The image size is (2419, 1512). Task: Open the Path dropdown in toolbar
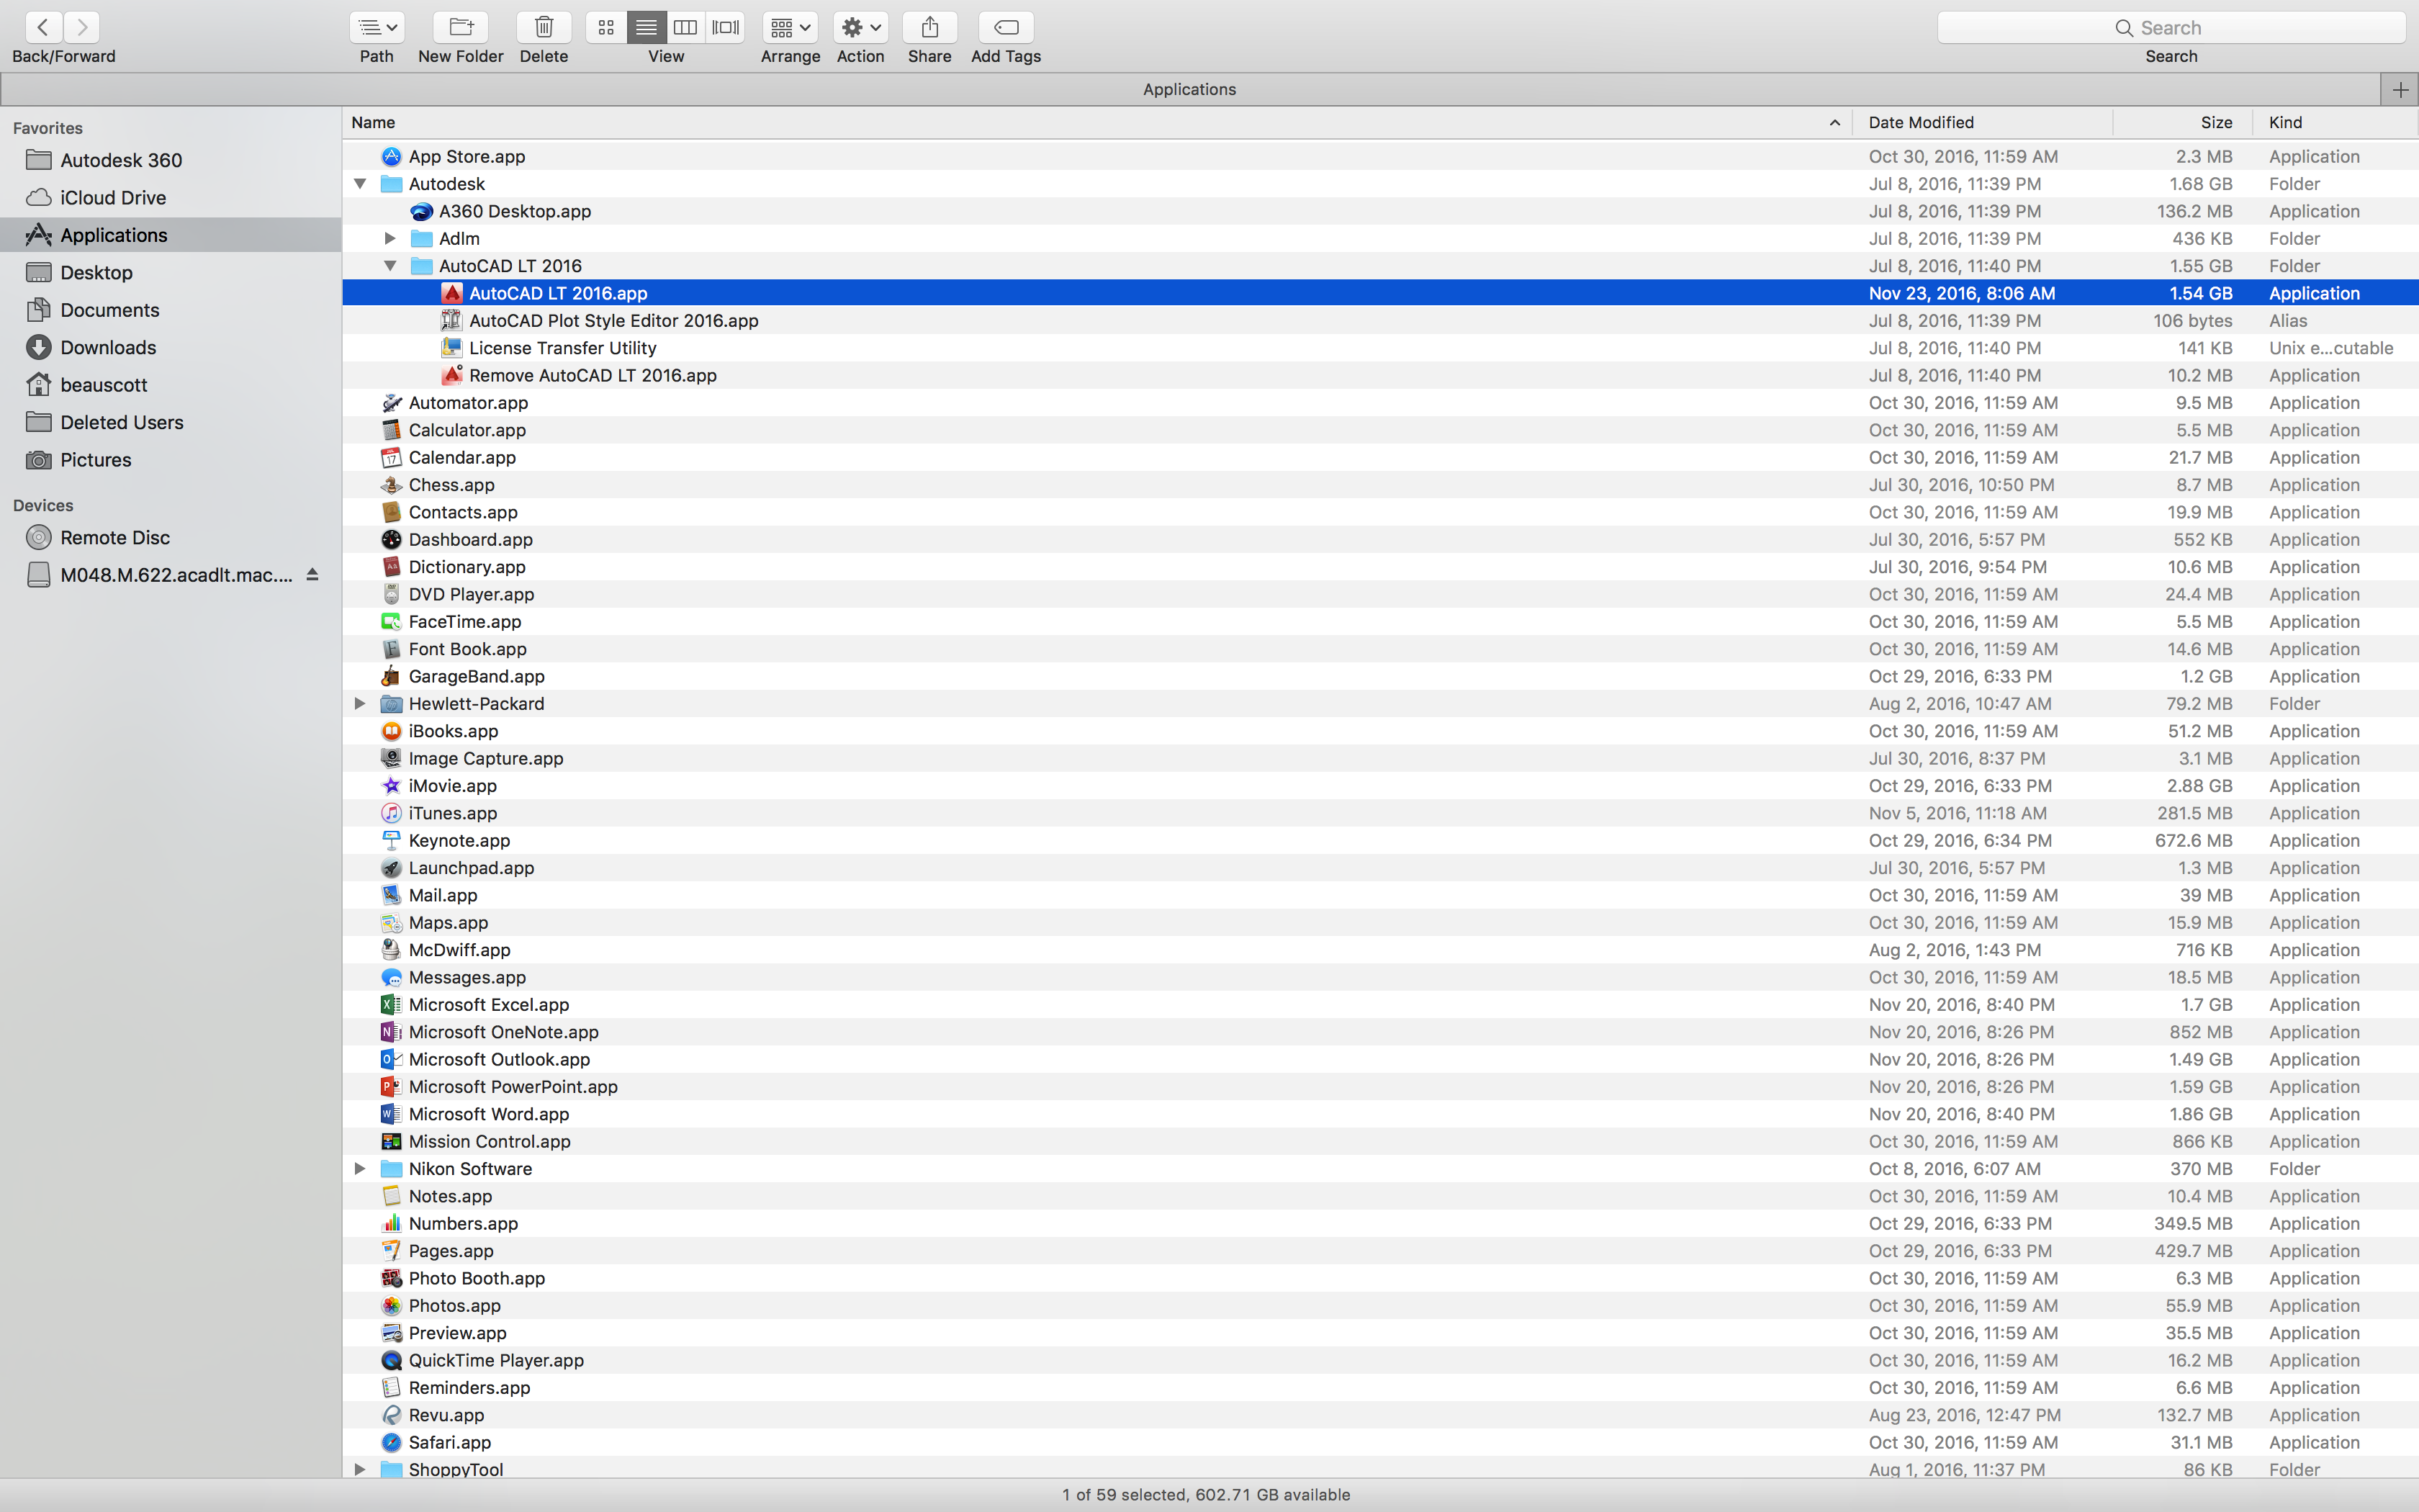(x=377, y=27)
